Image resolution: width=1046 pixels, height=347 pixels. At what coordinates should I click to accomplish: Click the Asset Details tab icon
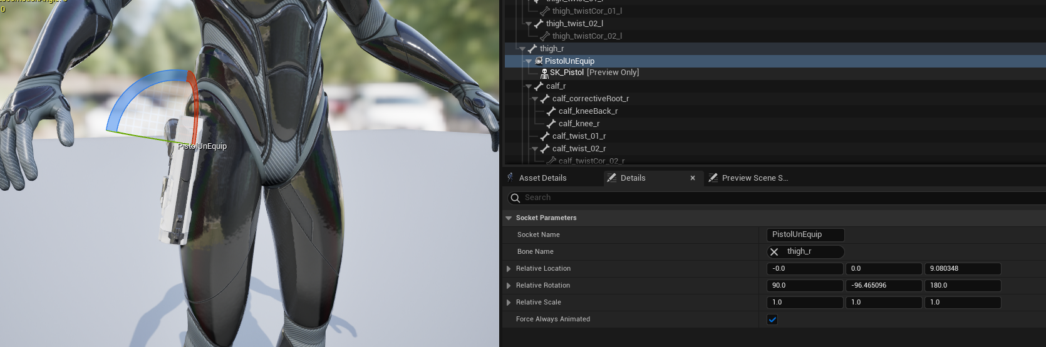(x=510, y=178)
